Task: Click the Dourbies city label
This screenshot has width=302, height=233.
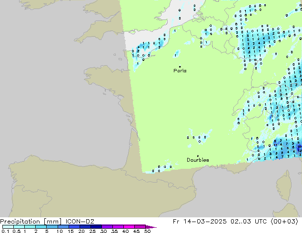Action: (198, 160)
